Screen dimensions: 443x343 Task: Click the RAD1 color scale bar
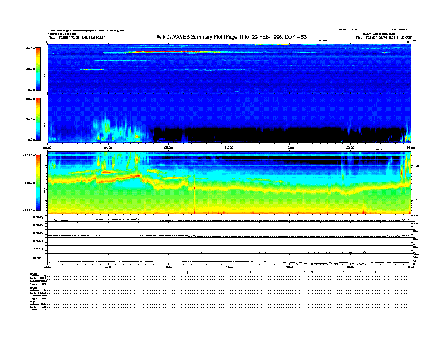(x=38, y=119)
